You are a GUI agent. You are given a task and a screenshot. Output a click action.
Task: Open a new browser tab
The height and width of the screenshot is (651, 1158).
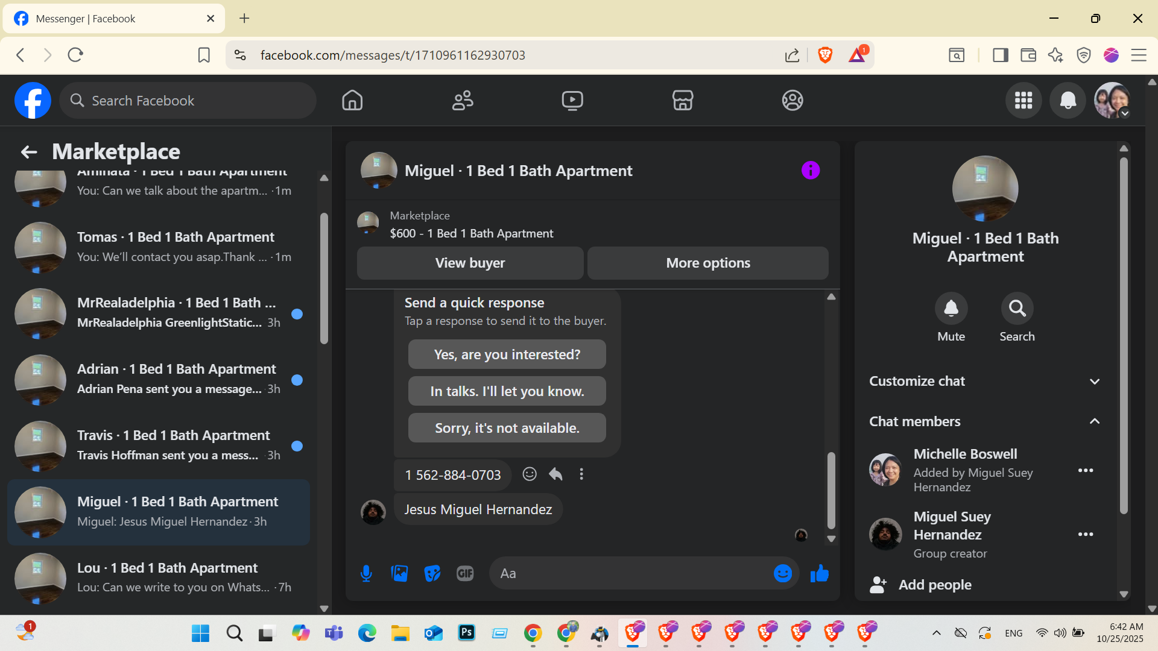coord(244,19)
